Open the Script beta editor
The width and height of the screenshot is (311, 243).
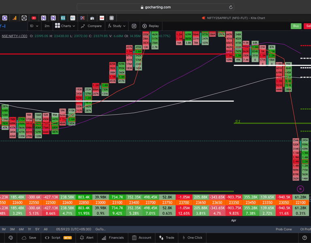(x=58, y=238)
